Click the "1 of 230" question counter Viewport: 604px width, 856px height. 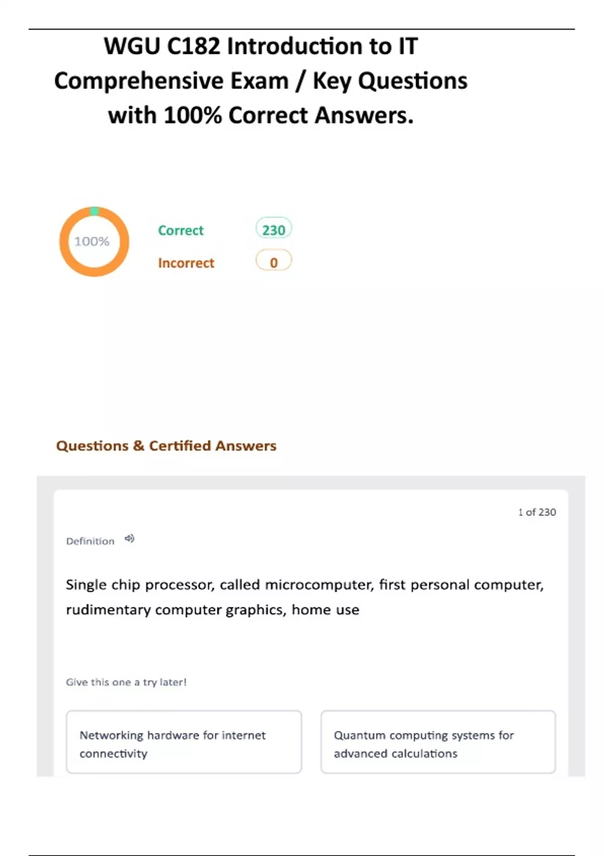(537, 512)
